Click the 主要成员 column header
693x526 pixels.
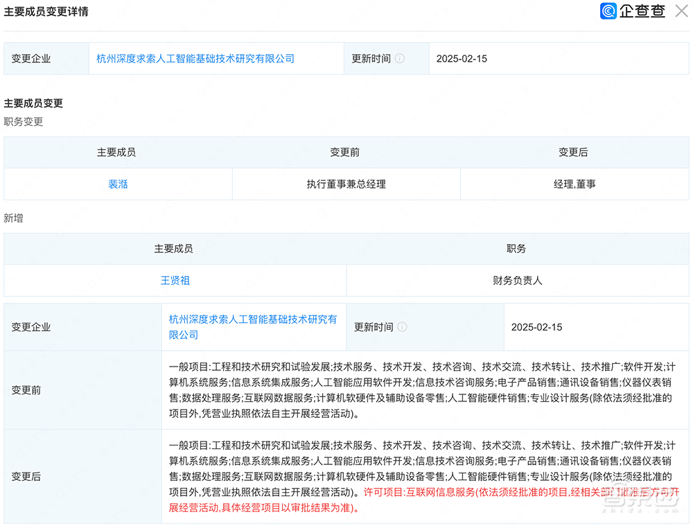[x=116, y=152]
